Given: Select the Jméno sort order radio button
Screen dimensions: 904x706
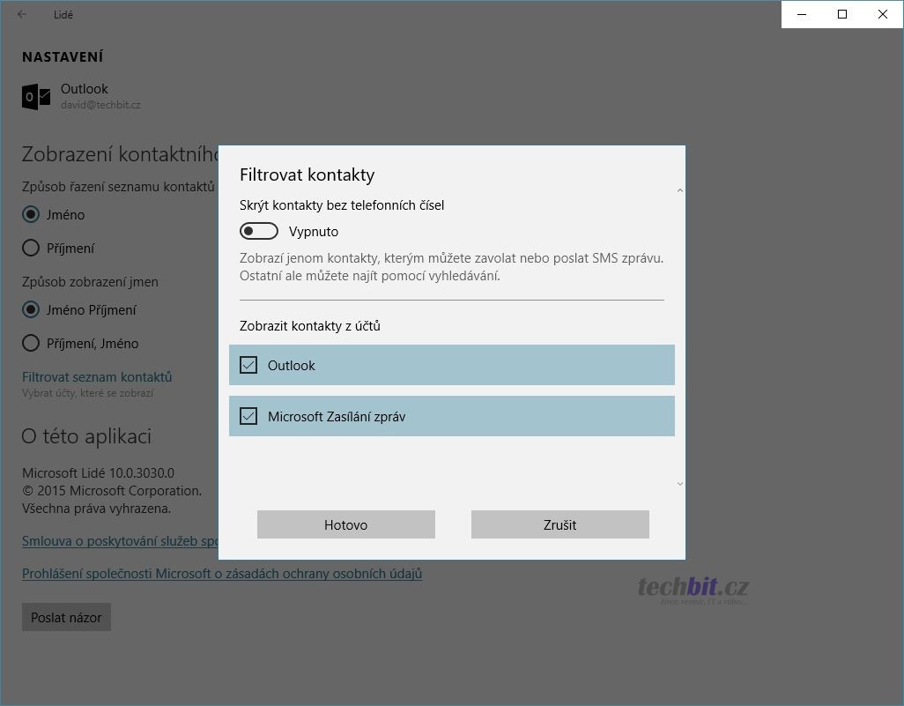Looking at the screenshot, I should tap(31, 214).
